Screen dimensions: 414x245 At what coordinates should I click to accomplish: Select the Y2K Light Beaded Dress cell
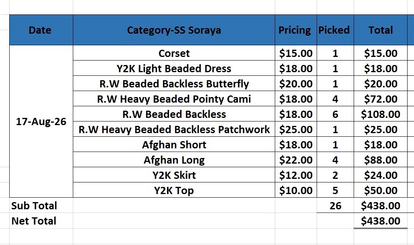[174, 69]
